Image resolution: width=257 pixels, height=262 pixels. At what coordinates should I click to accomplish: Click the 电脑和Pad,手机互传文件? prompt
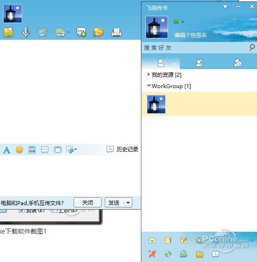click(x=33, y=203)
